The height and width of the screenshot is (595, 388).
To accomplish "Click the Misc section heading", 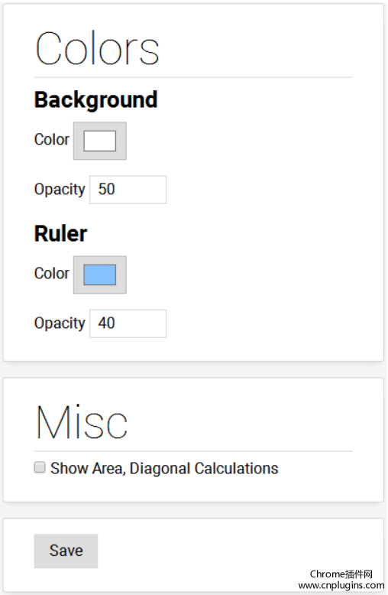I will tap(82, 422).
